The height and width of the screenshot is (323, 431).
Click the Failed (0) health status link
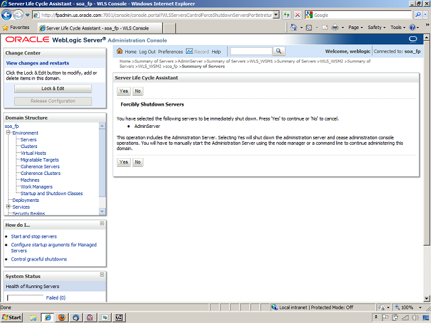click(x=56, y=297)
